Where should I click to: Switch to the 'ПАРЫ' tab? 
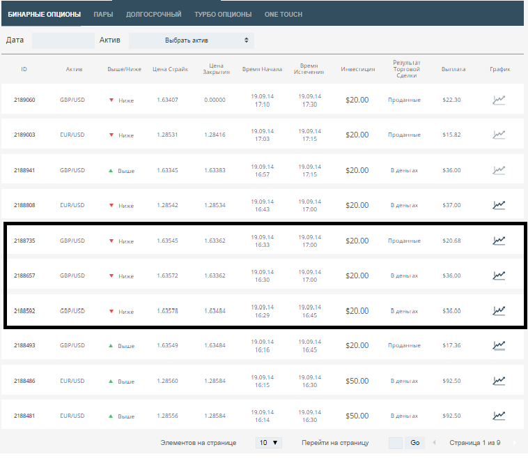pyautogui.click(x=103, y=14)
